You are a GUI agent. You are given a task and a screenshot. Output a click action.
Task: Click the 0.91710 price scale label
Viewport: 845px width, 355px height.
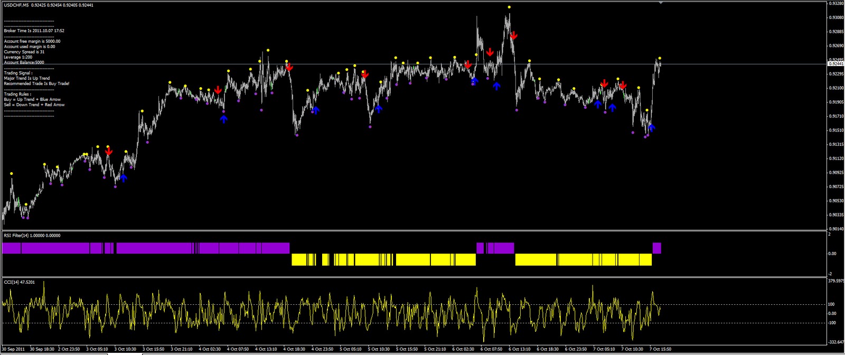836,116
